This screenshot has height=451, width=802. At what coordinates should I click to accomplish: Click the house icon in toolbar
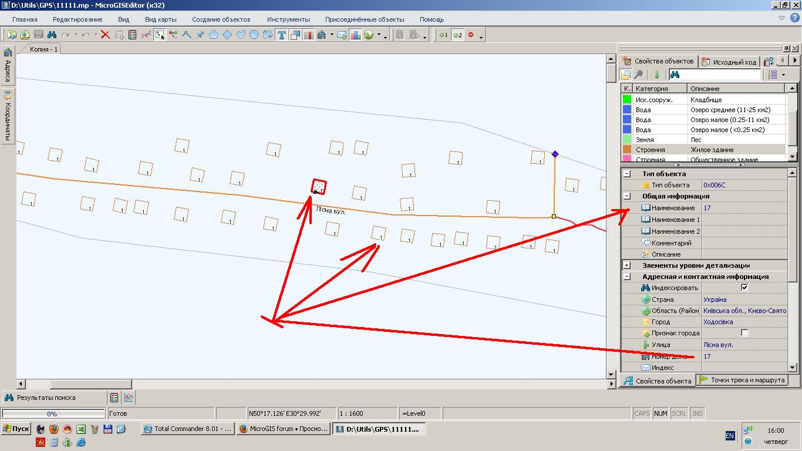pyautogui.click(x=321, y=35)
